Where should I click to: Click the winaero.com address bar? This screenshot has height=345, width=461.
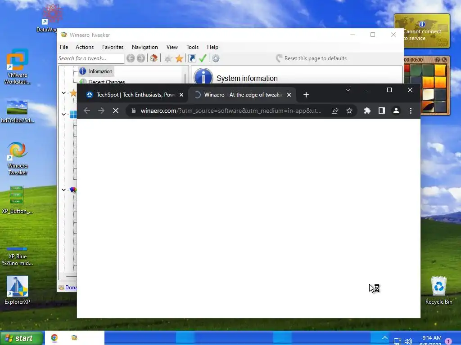231,111
